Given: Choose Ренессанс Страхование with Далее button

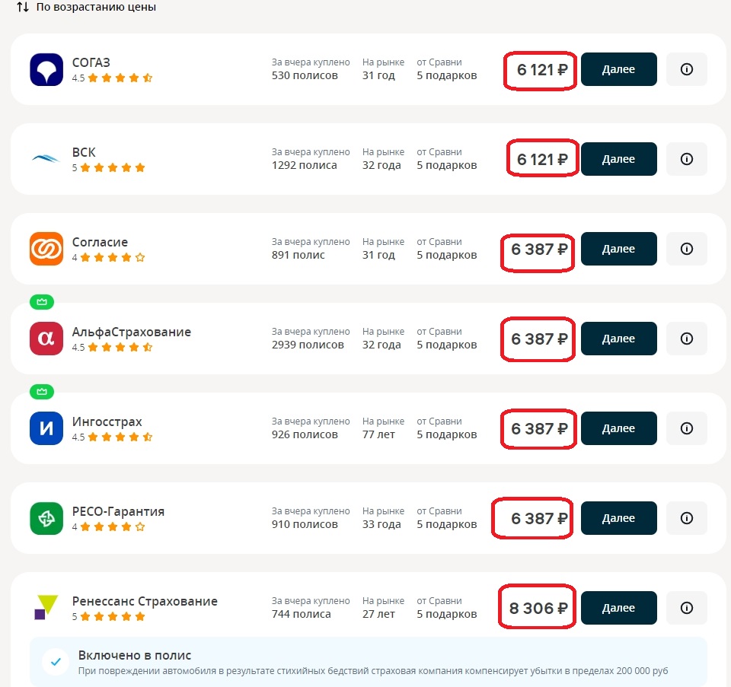Looking at the screenshot, I should 618,608.
